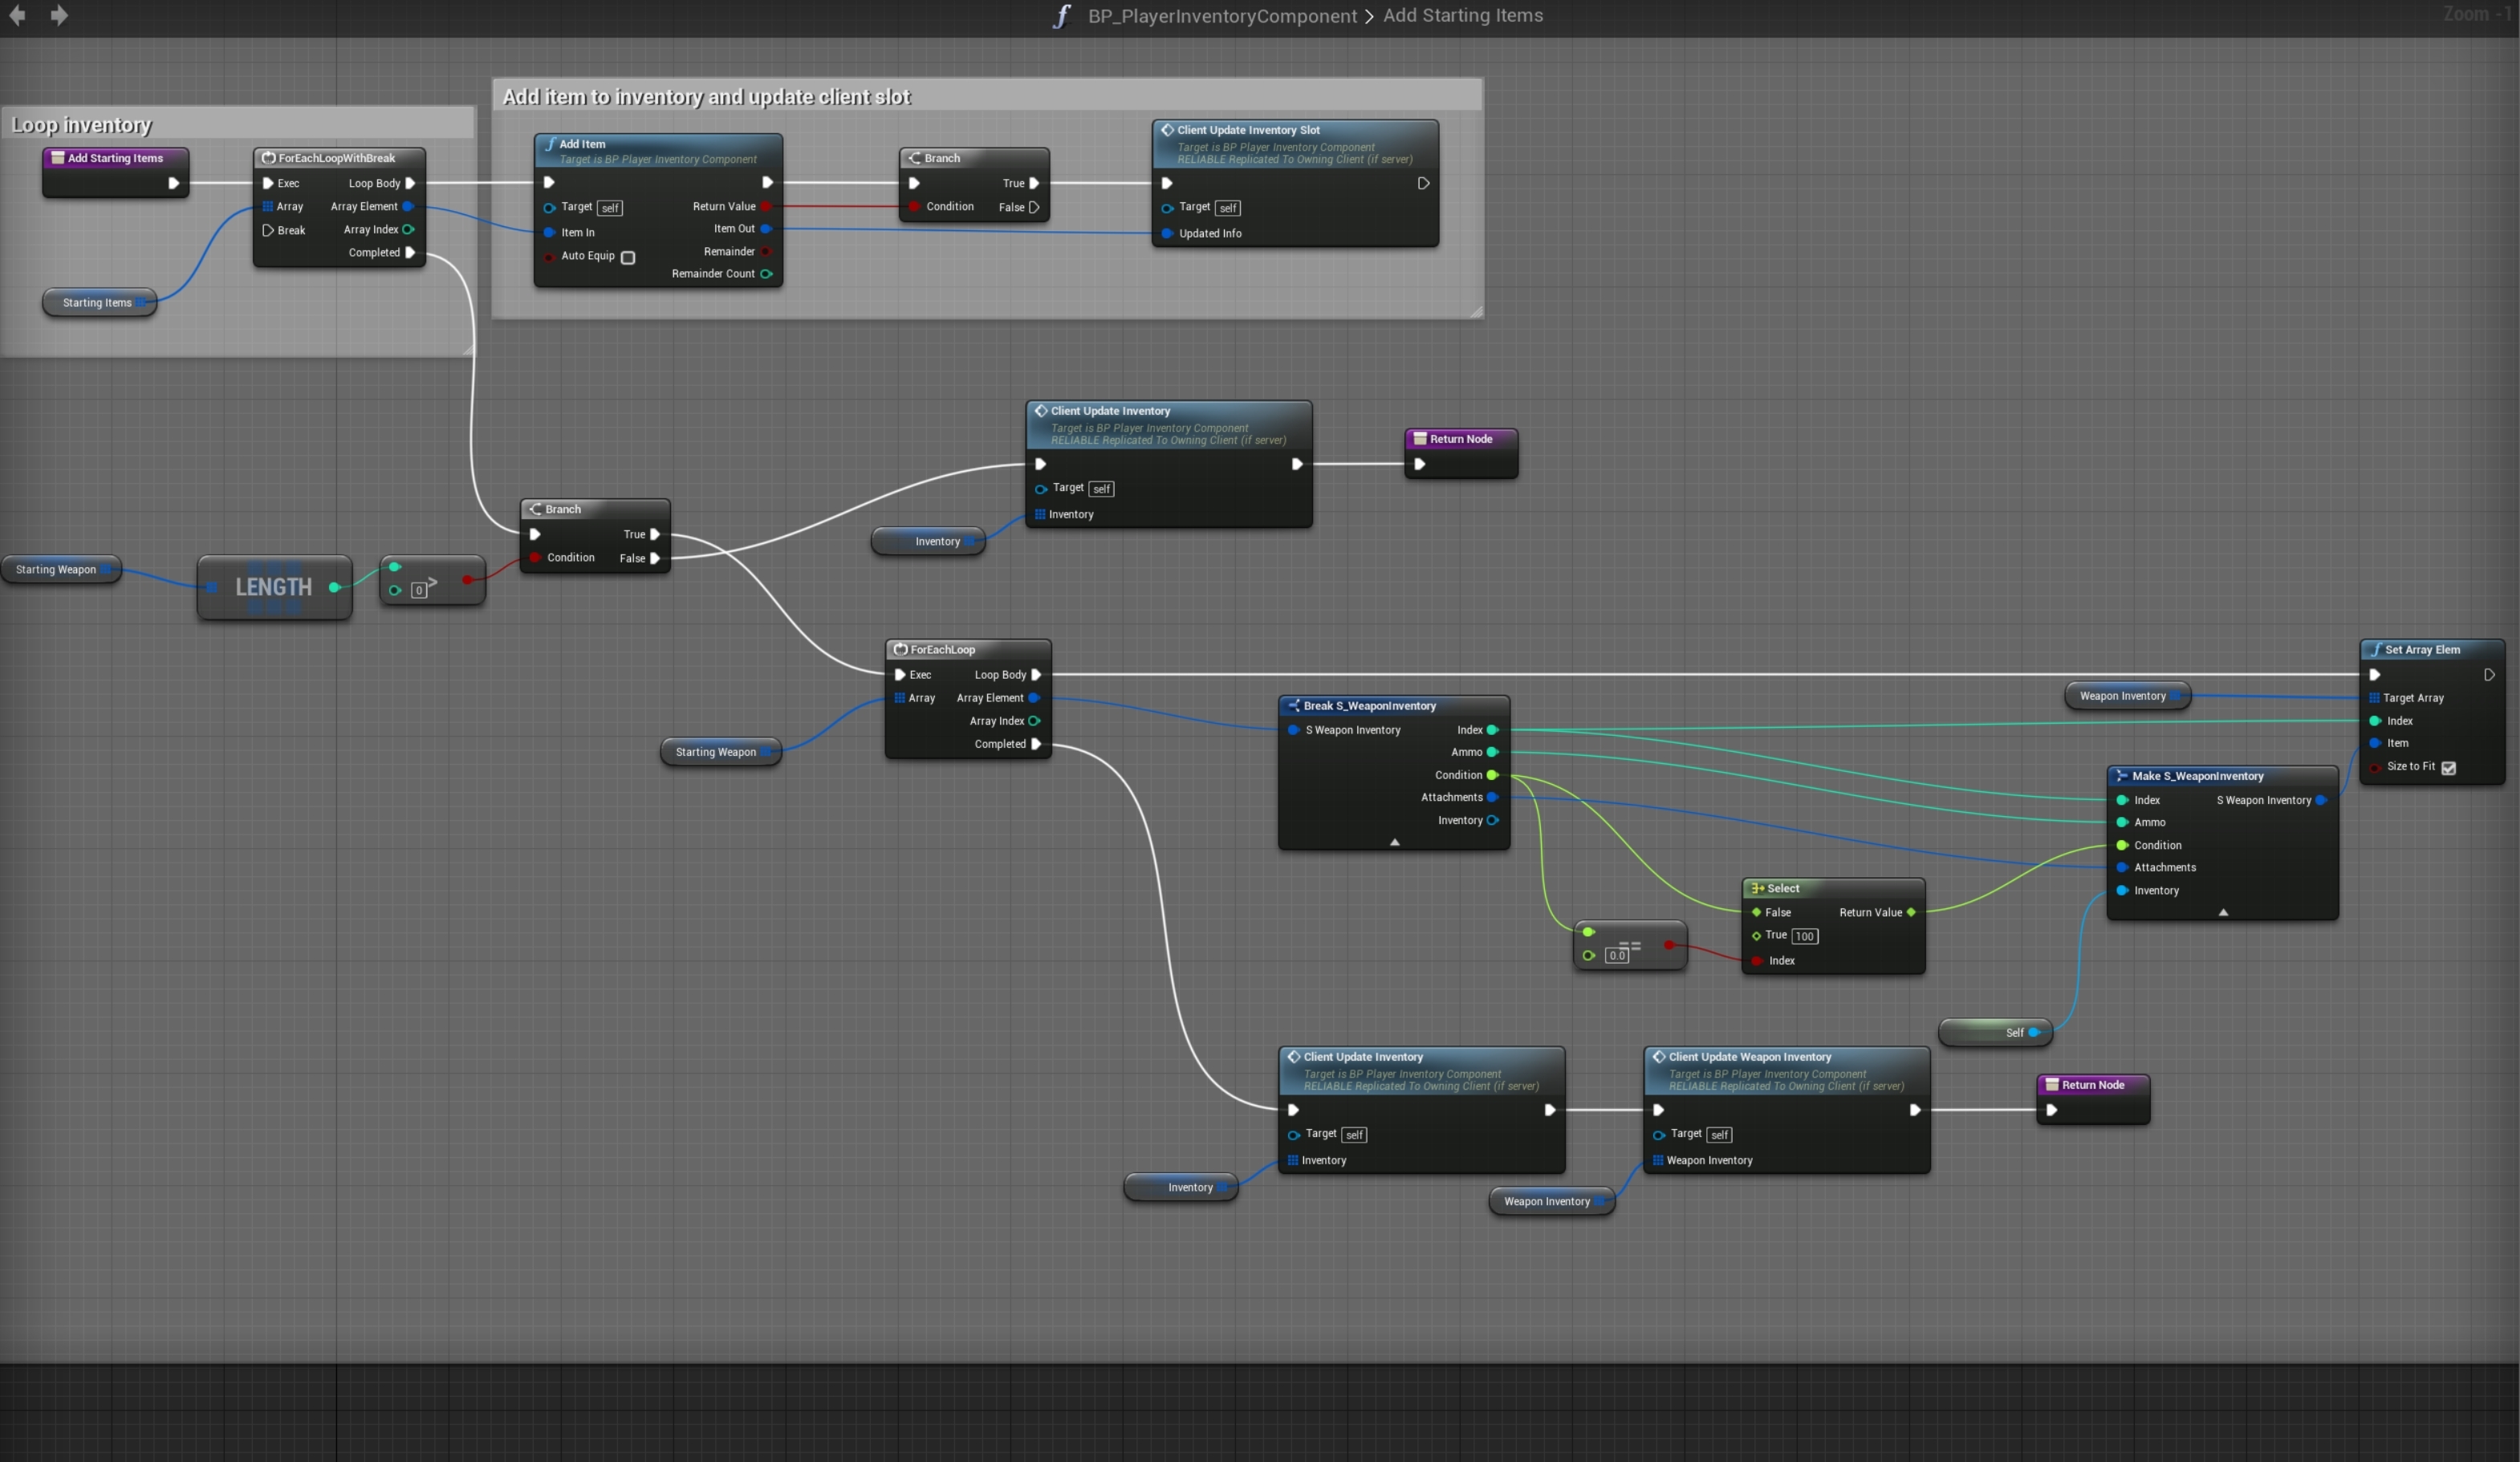The height and width of the screenshot is (1462, 2520).
Task: Collapse the Make S_WeaponInventory node pins
Action: tap(2222, 912)
